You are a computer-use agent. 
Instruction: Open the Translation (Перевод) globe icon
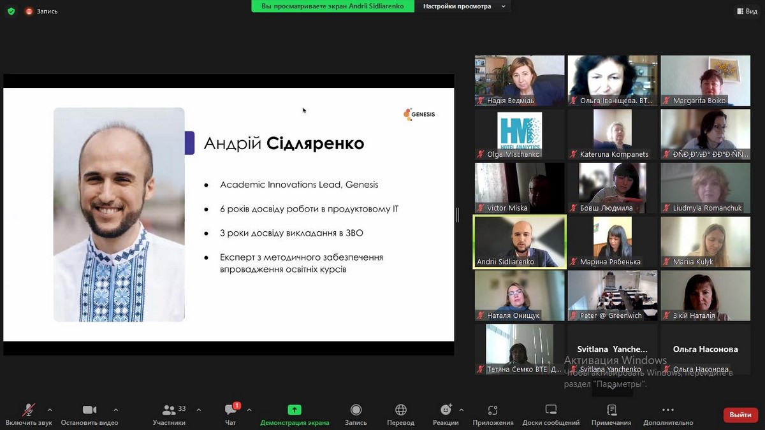(401, 410)
